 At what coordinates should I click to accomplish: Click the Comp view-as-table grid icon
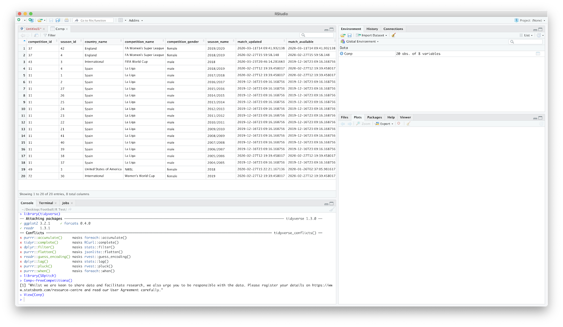click(x=538, y=54)
